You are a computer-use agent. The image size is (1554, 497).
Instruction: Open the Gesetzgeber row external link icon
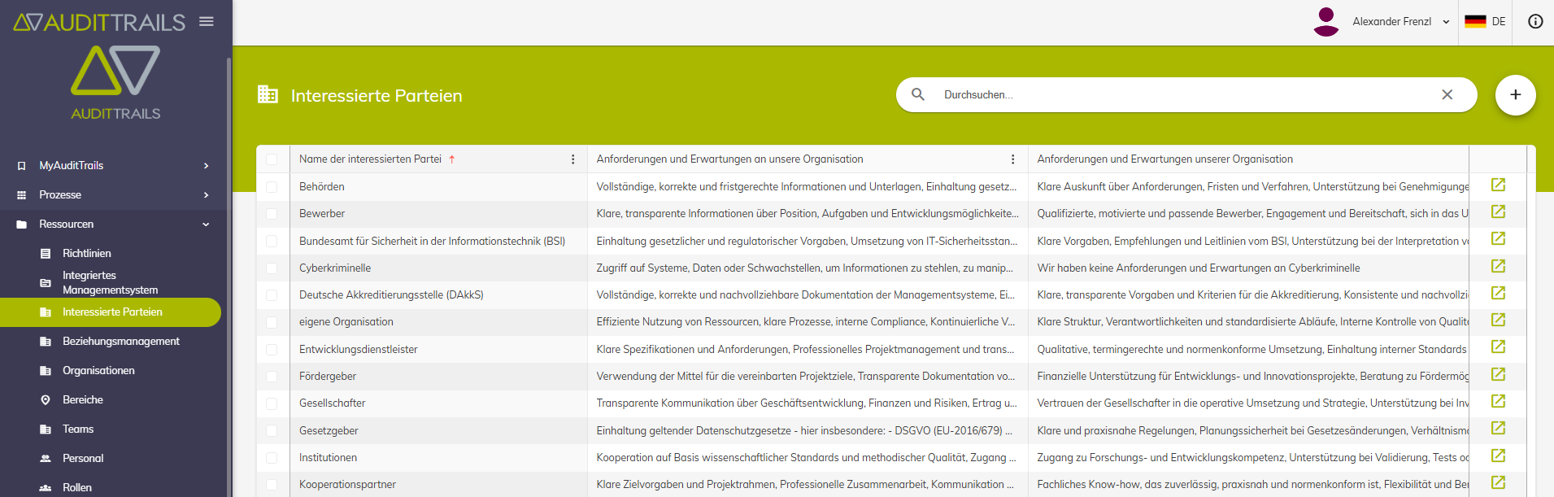(x=1498, y=429)
